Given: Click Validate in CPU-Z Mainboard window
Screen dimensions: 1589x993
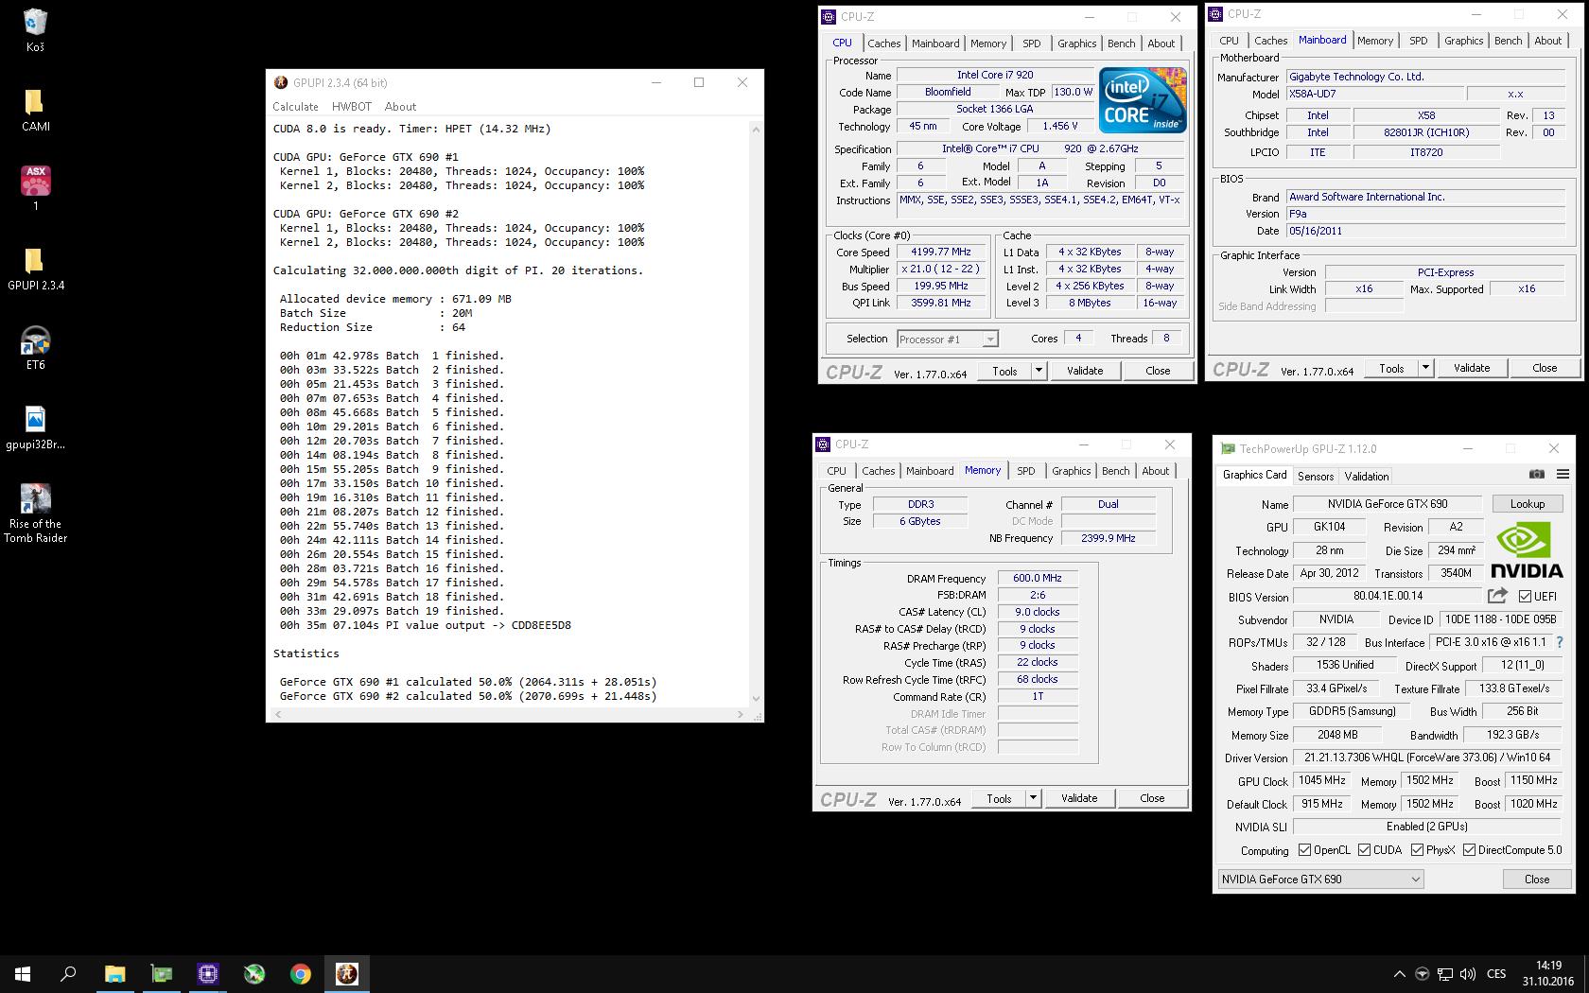Looking at the screenshot, I should (x=1471, y=368).
